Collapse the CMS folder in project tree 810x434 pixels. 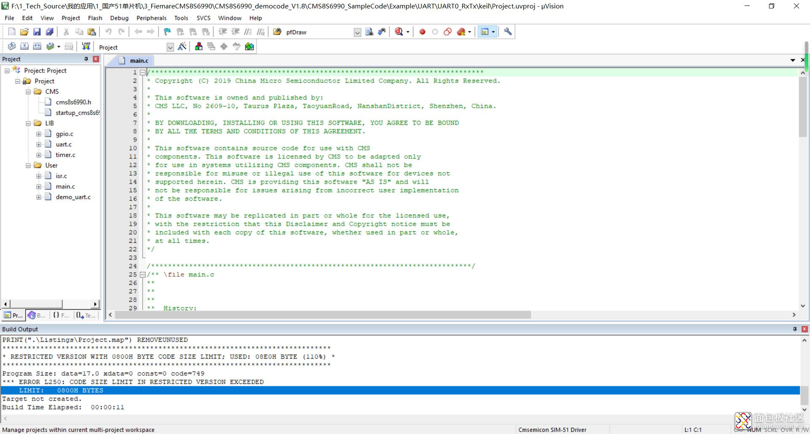28,91
